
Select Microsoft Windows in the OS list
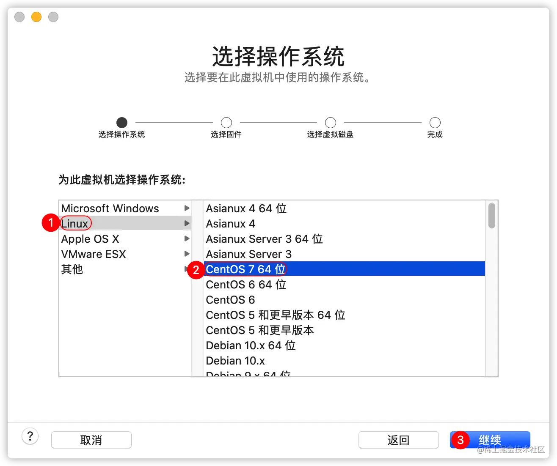[x=125, y=208]
